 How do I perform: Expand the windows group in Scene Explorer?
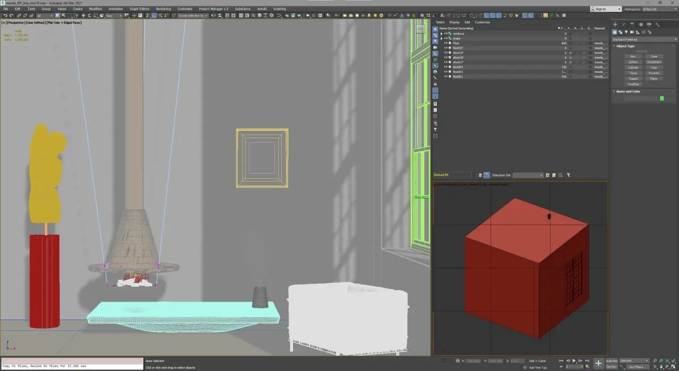441,34
